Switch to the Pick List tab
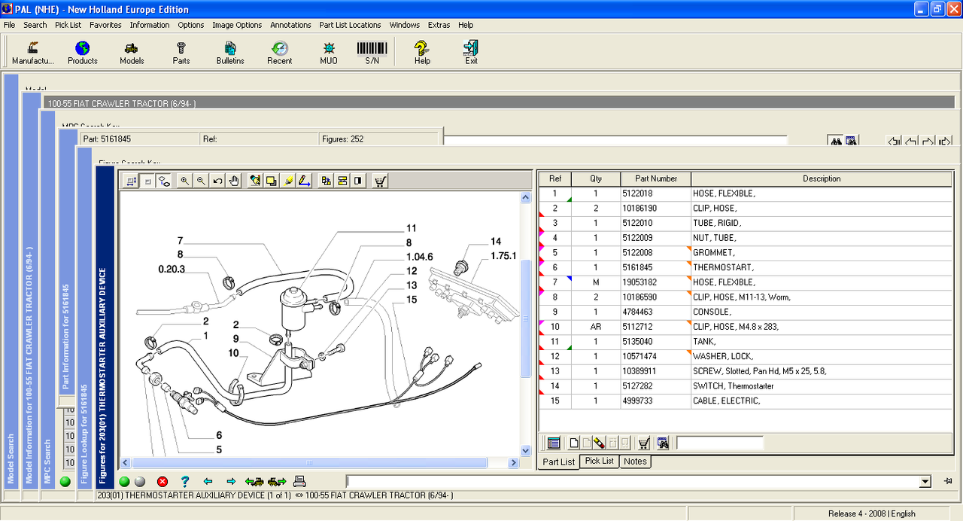Viewport: 963px width, 521px height. tap(599, 461)
